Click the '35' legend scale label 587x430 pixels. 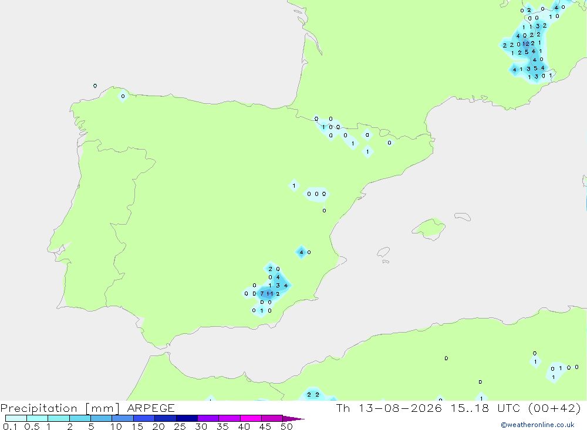222,426
